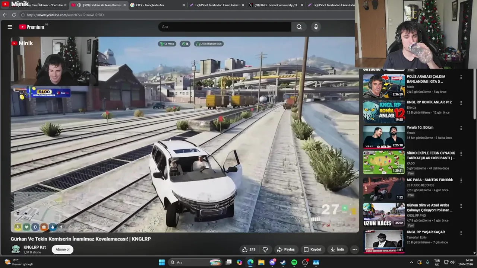Share the video via Paylaş
Screen dimensions: 477x268
click(x=286, y=249)
